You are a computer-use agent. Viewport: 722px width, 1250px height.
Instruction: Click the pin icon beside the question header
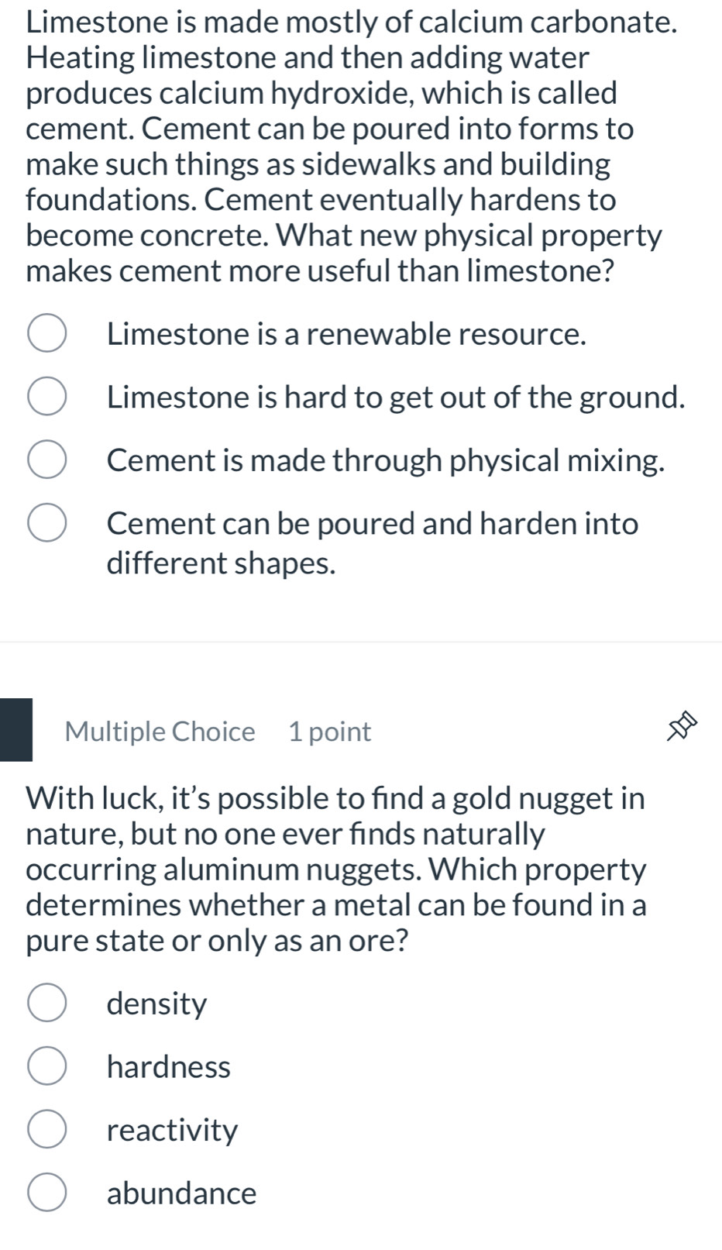pos(682,730)
